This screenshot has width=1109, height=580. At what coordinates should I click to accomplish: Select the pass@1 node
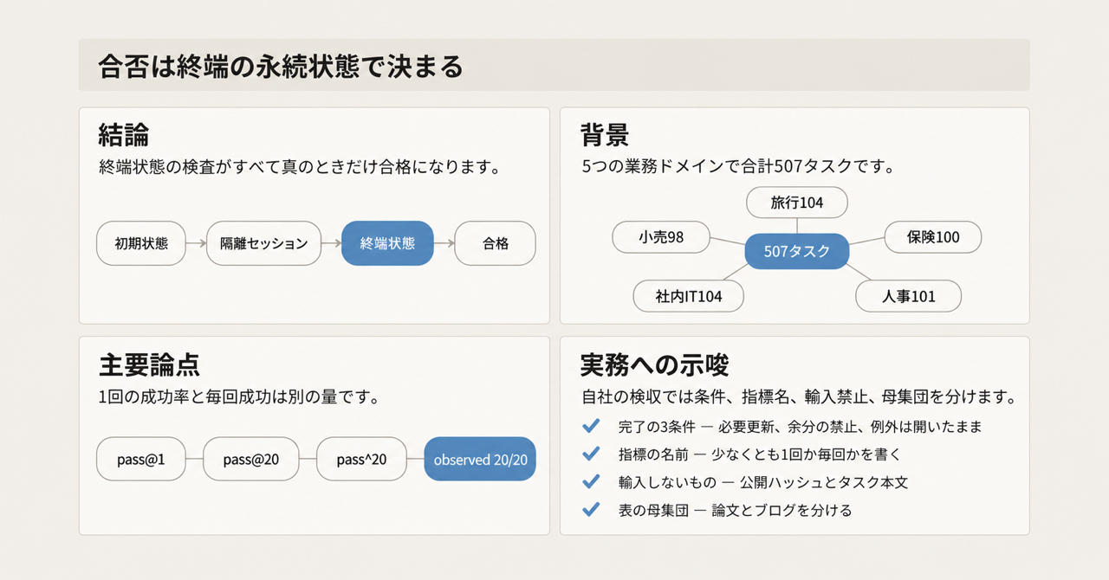pyautogui.click(x=141, y=459)
